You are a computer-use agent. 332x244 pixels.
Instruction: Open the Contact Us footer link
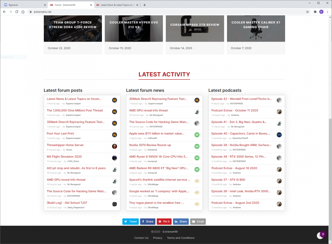(x=141, y=238)
